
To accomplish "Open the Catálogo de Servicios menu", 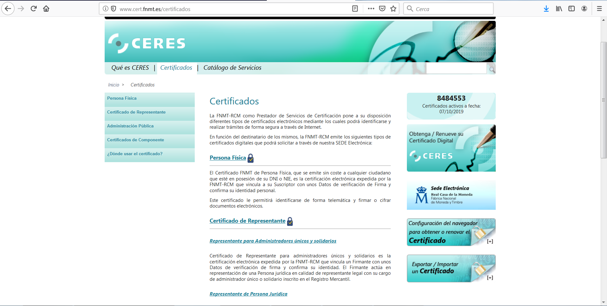I will (232, 68).
